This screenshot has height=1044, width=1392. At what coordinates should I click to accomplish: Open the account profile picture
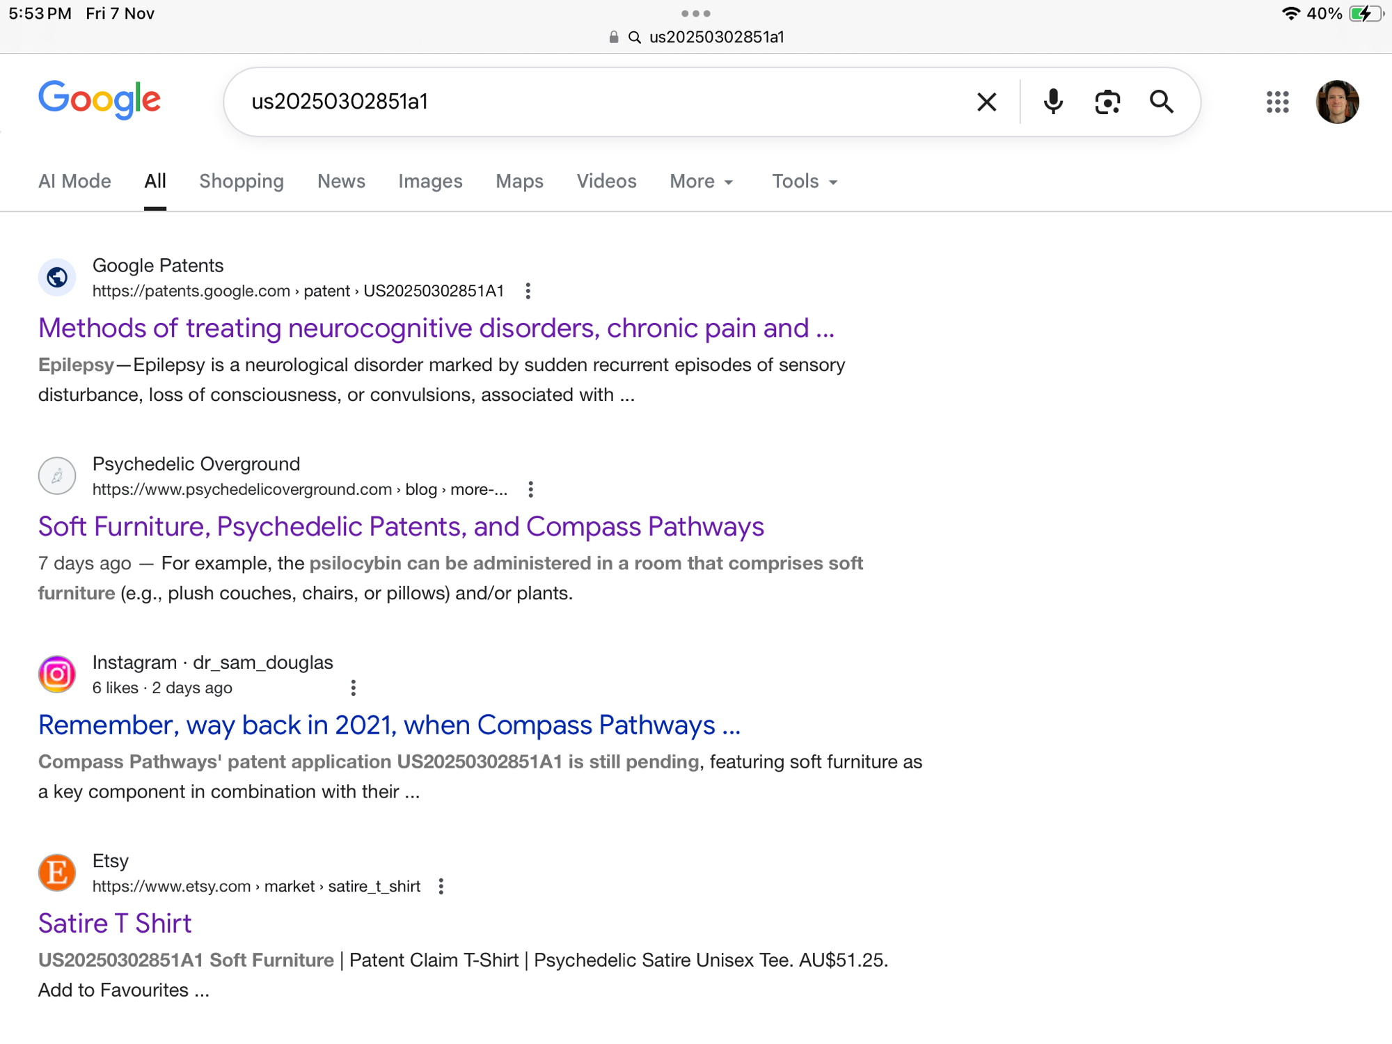1337,102
